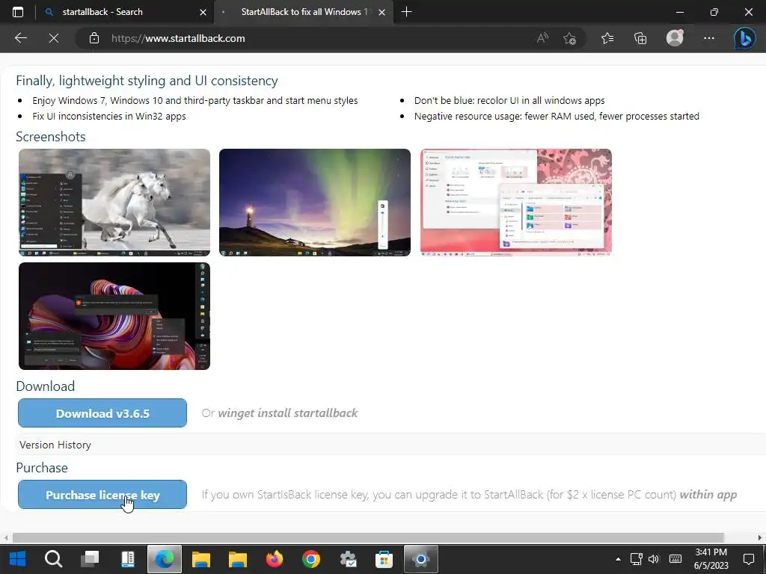
Task: Open the dark colorful swirl screenshot thumbnail
Action: pos(114,316)
